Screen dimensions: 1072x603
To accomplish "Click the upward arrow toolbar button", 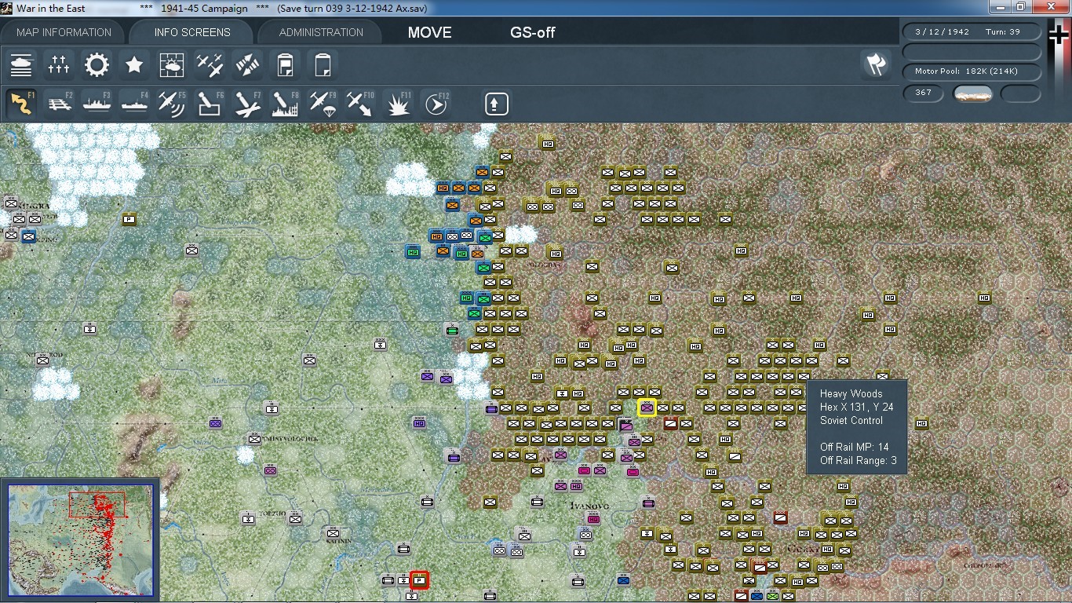I will point(497,104).
